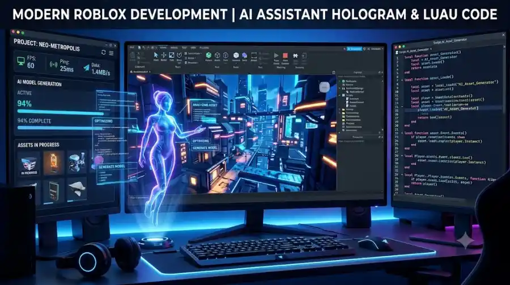
Task: Click the 94% active progress bar
Action: tap(61, 112)
